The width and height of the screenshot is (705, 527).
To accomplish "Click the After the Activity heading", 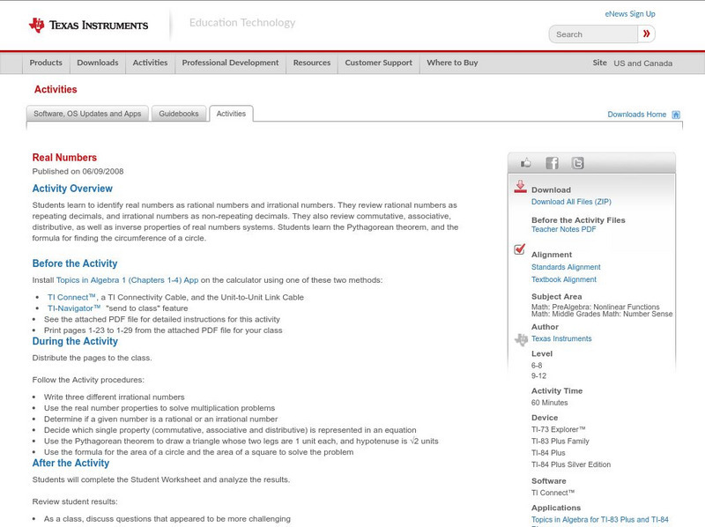I will click(70, 464).
